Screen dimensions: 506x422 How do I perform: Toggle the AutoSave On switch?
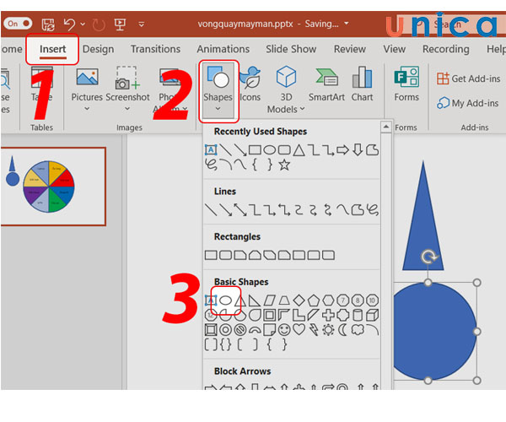17,24
